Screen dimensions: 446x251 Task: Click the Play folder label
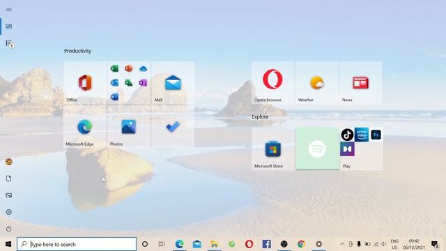pyautogui.click(x=346, y=166)
